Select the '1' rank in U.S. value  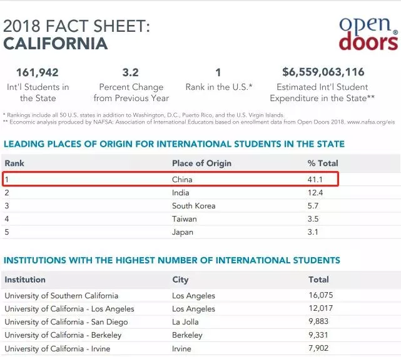(218, 72)
